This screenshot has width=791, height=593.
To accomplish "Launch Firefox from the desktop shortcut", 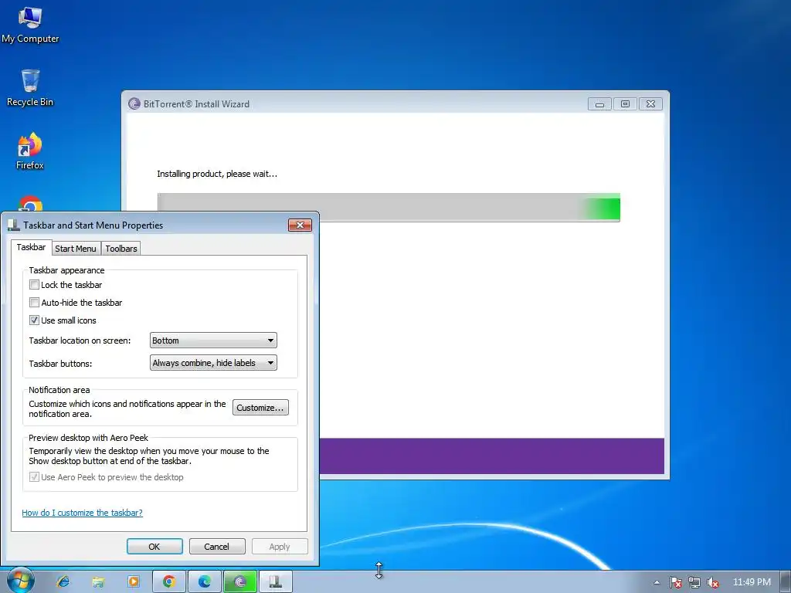I will pyautogui.click(x=30, y=151).
